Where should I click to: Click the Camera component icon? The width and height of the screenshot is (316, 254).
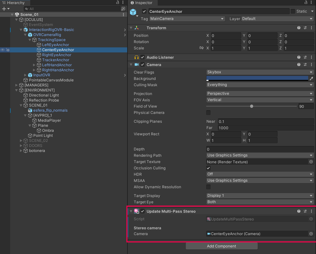click(136, 65)
